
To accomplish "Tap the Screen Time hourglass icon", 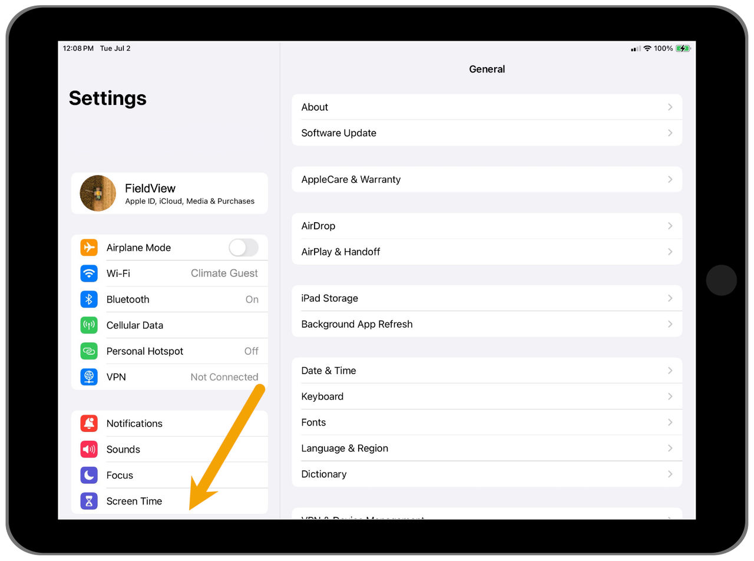I will coord(89,501).
